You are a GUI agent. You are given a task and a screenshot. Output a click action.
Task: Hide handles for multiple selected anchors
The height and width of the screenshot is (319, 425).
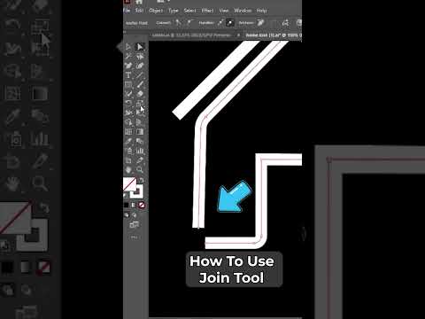coord(230,22)
